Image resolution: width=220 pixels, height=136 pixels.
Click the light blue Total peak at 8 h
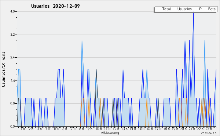pyautogui.click(x=82, y=41)
